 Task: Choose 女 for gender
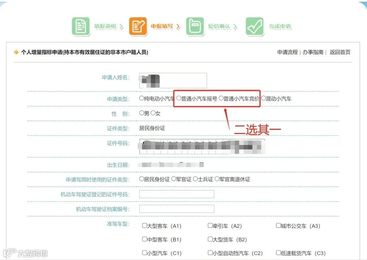(153, 113)
